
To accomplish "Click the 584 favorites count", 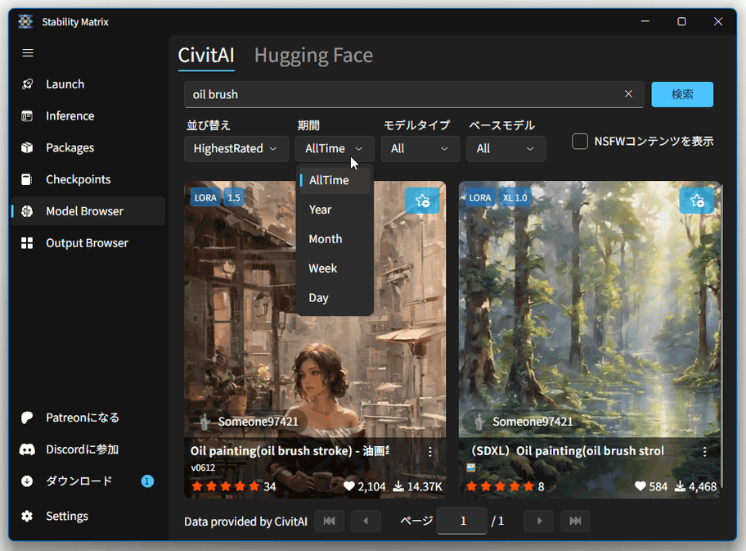I will [651, 486].
